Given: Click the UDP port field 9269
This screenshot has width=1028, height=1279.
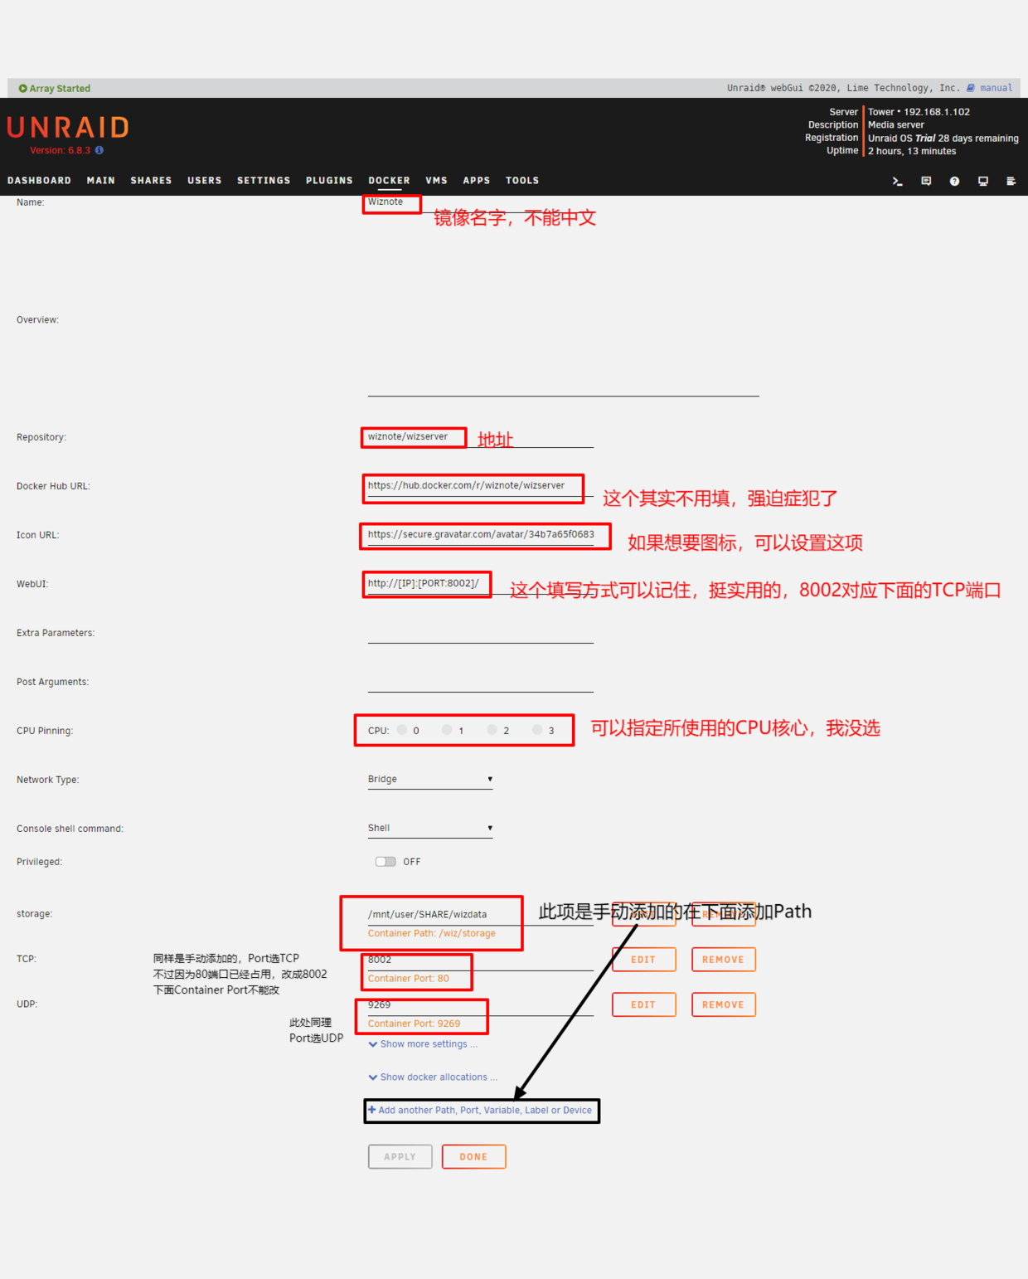Looking at the screenshot, I should click(x=481, y=1005).
